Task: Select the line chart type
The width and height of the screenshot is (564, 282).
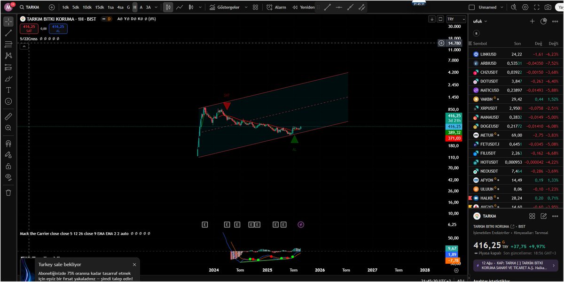Action: pyautogui.click(x=180, y=8)
